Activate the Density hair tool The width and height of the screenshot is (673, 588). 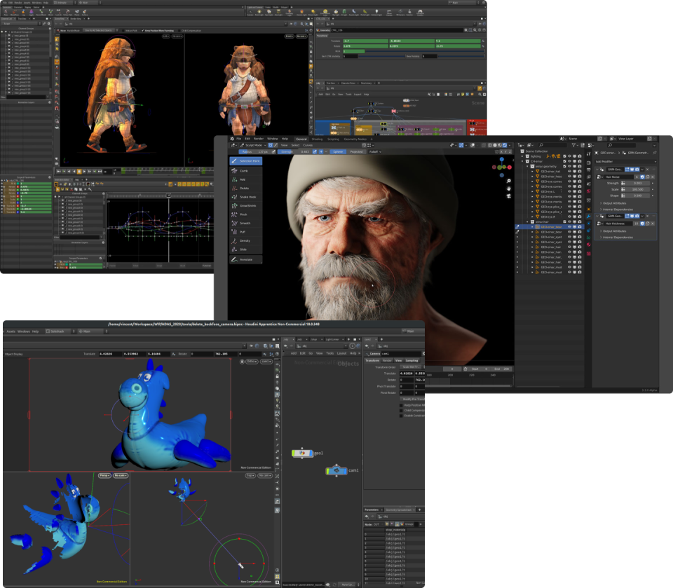tap(245, 240)
